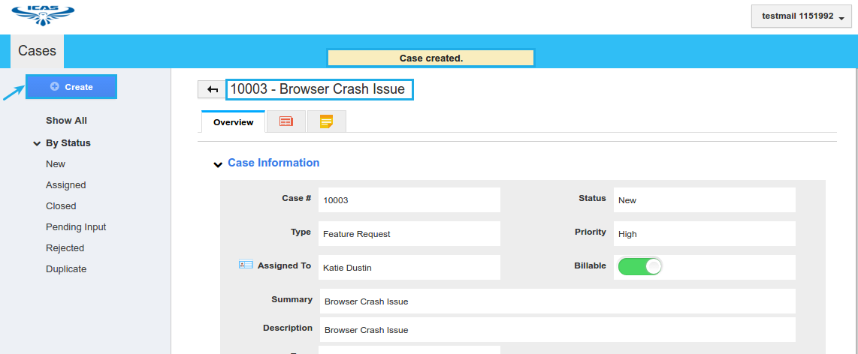Filter cases by Pending Input status
Image resolution: width=858 pixels, height=354 pixels.
point(76,227)
